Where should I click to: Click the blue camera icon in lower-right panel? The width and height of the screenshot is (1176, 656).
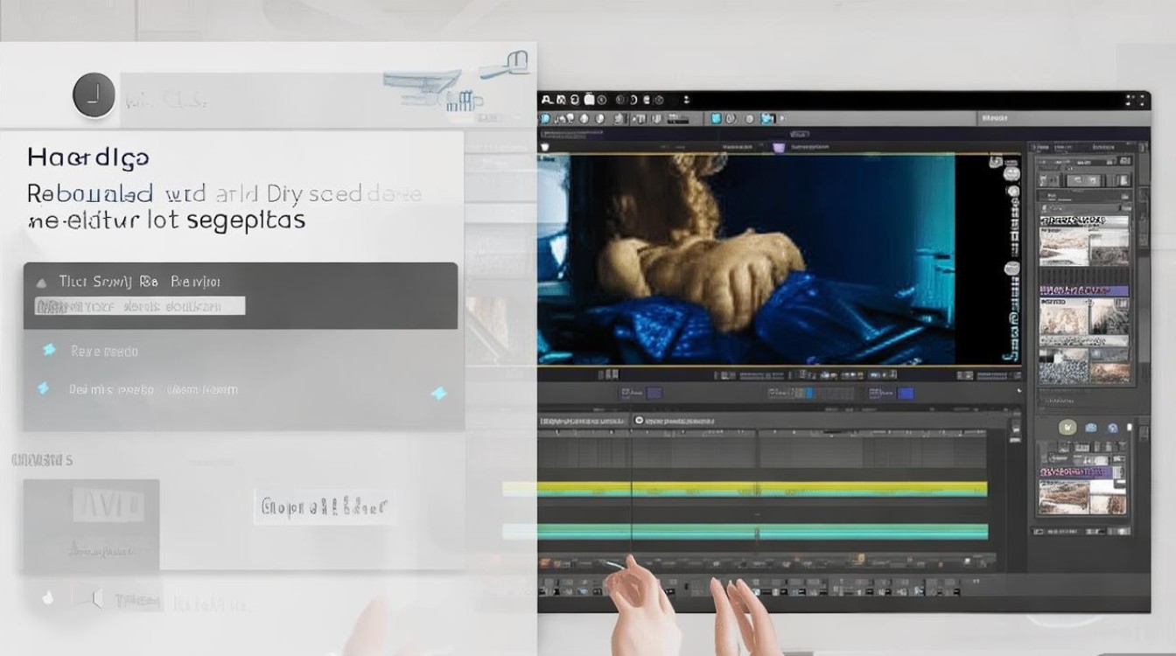[1090, 428]
